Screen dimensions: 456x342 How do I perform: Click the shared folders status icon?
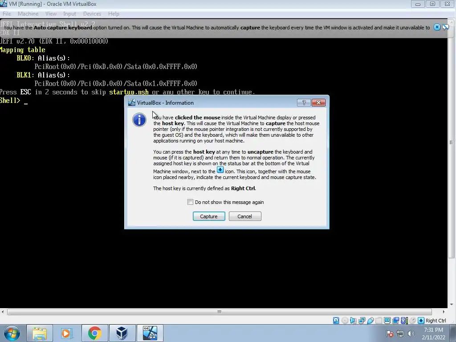pos(379,321)
